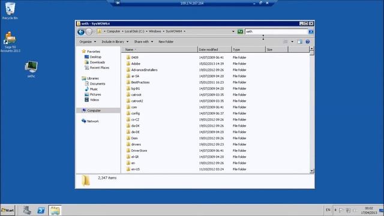
Task: Select the Adobe folder icon
Action: [x=128, y=64]
